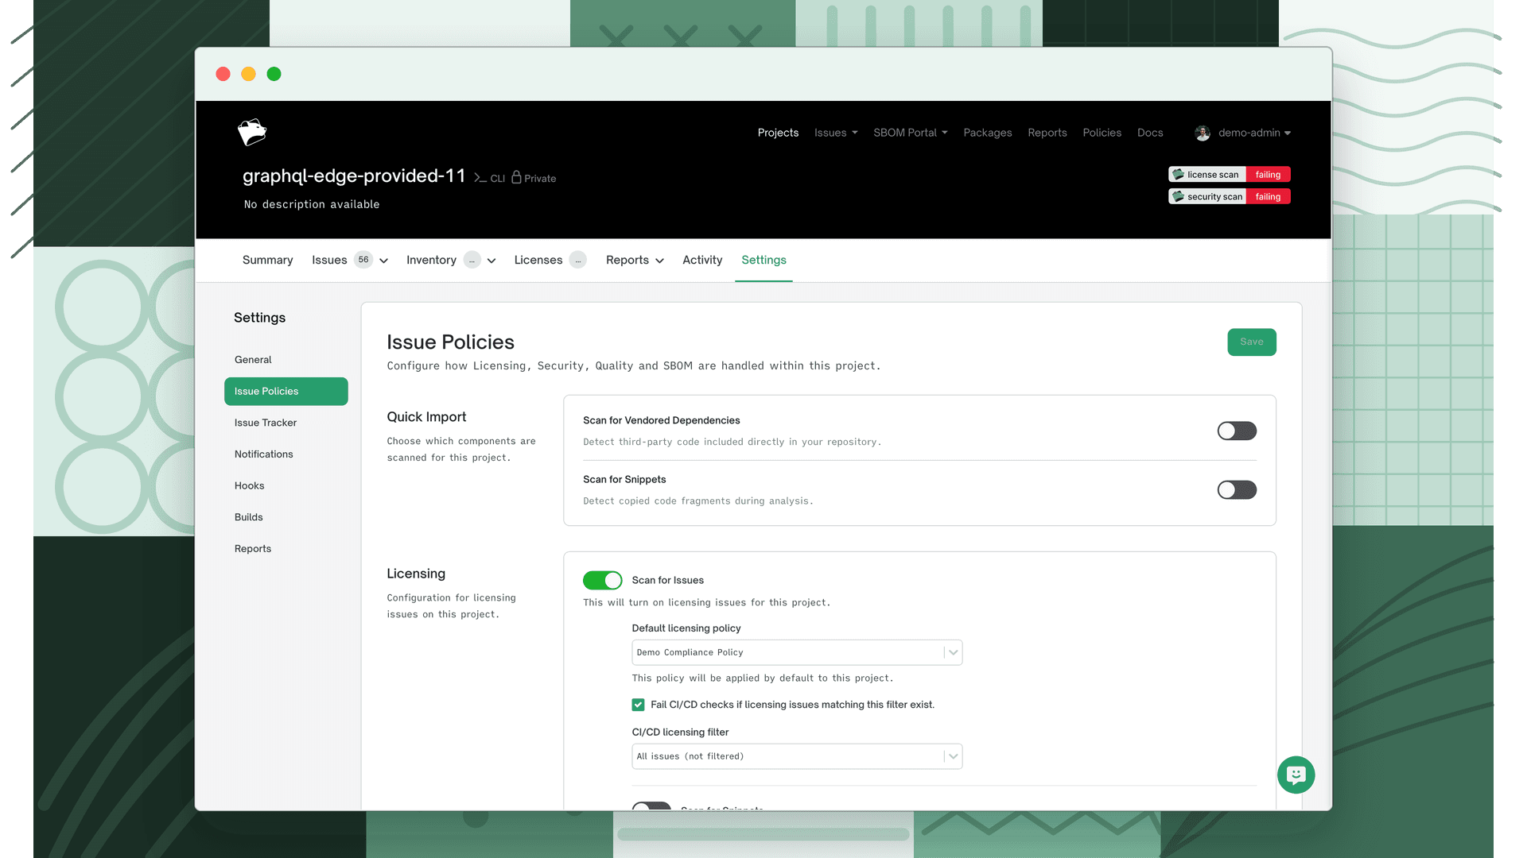Image resolution: width=1527 pixels, height=858 pixels.
Task: Select the Settings tab
Action: 763,260
